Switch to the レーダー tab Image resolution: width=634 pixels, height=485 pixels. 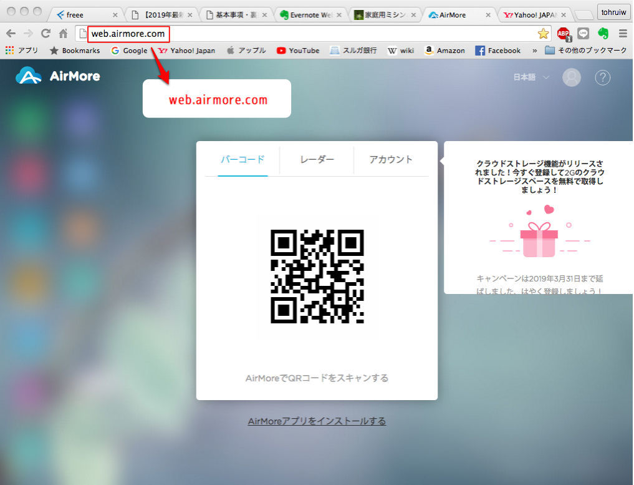coord(317,160)
